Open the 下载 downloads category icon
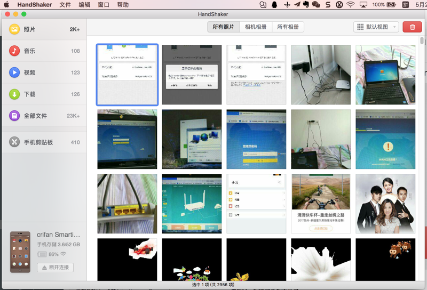427x290 pixels. [x=14, y=94]
